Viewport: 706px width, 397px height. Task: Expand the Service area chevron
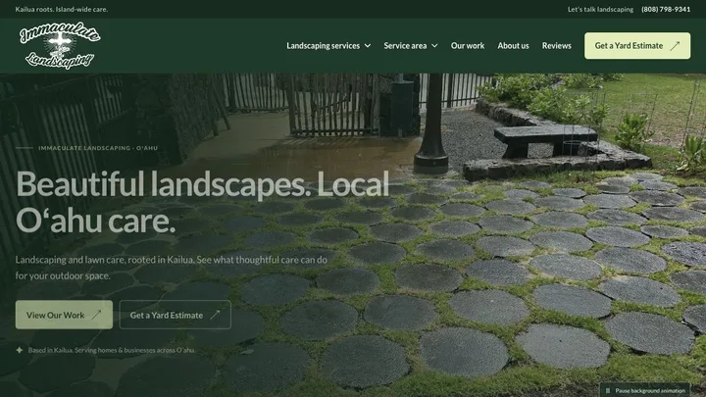(434, 46)
